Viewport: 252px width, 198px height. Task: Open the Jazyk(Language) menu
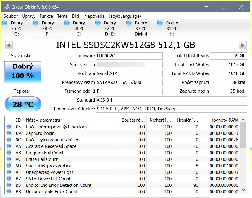(x=125, y=16)
